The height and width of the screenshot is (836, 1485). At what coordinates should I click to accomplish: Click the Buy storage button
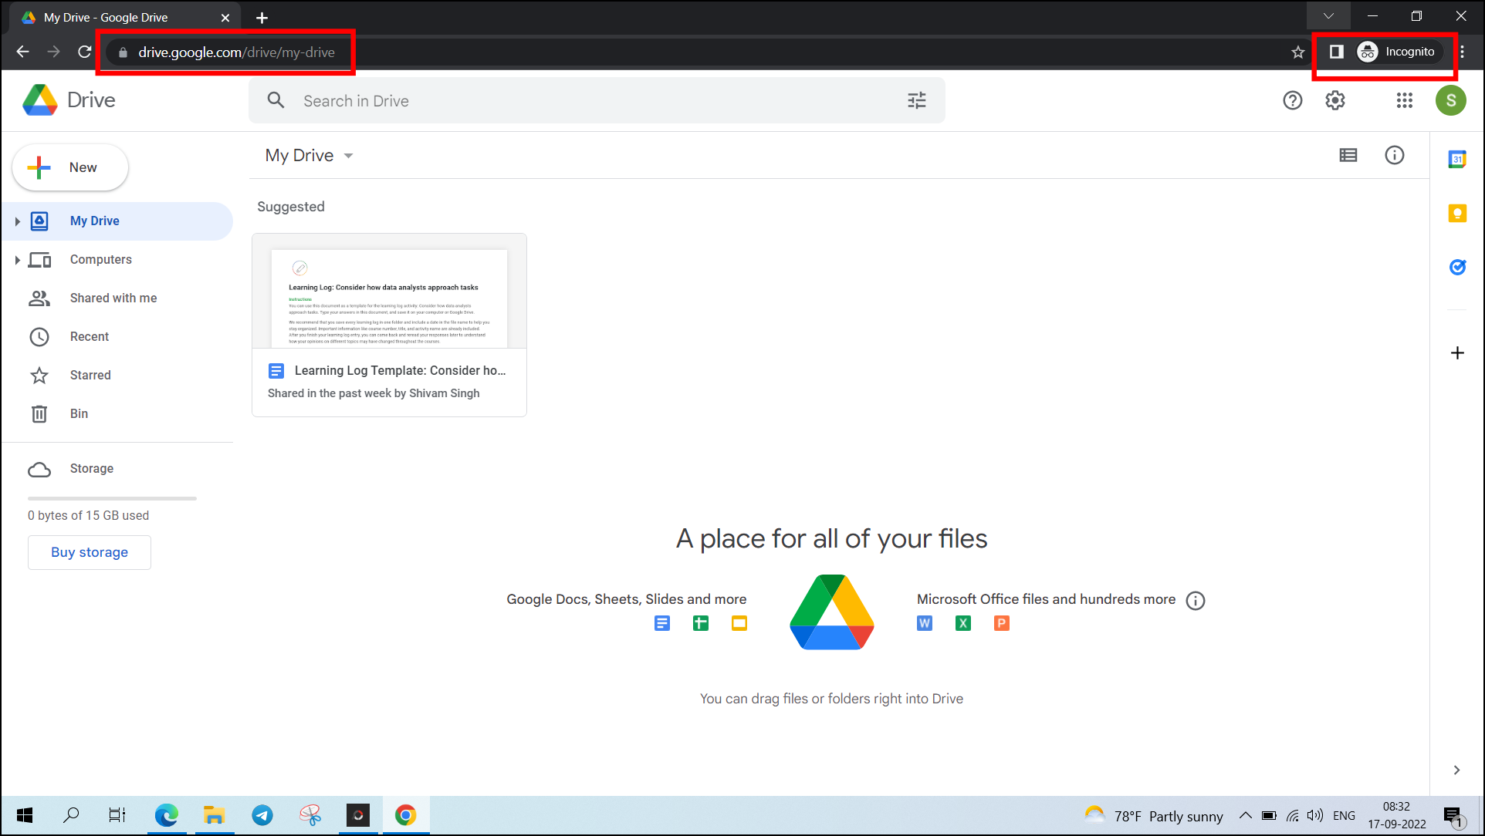(90, 552)
